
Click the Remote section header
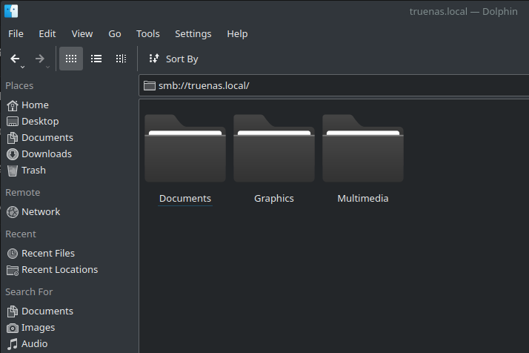[23, 193]
